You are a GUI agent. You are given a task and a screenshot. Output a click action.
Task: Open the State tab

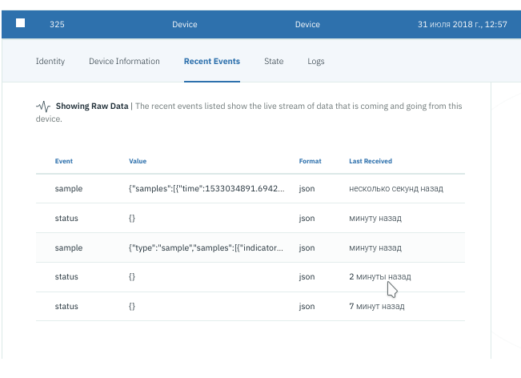(x=274, y=61)
